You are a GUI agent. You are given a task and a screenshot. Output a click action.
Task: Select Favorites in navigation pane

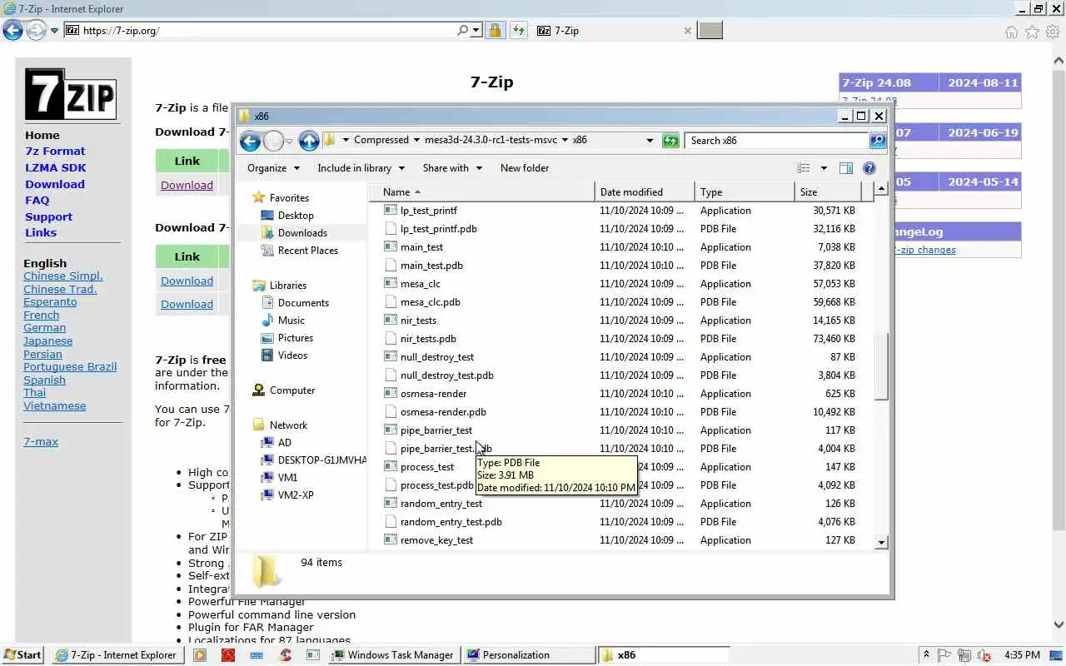(289, 198)
